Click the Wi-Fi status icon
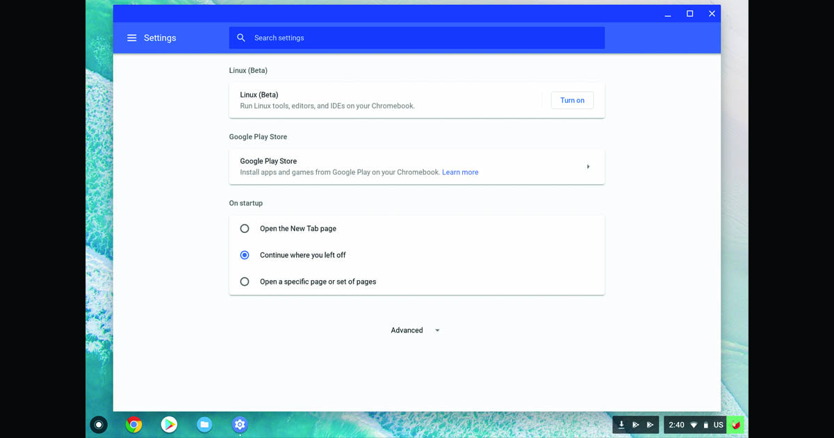This screenshot has height=438, width=834. (694, 425)
